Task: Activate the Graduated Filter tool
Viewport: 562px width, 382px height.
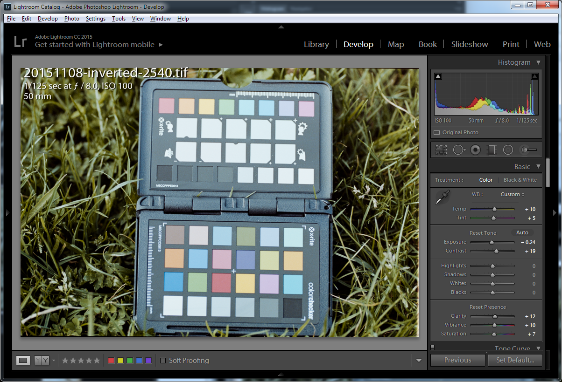Action: (491, 150)
